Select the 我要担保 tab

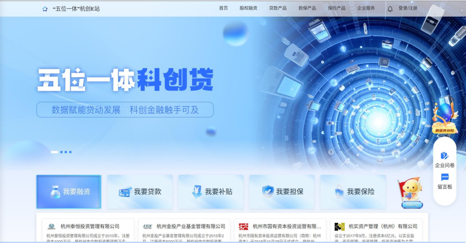point(282,191)
